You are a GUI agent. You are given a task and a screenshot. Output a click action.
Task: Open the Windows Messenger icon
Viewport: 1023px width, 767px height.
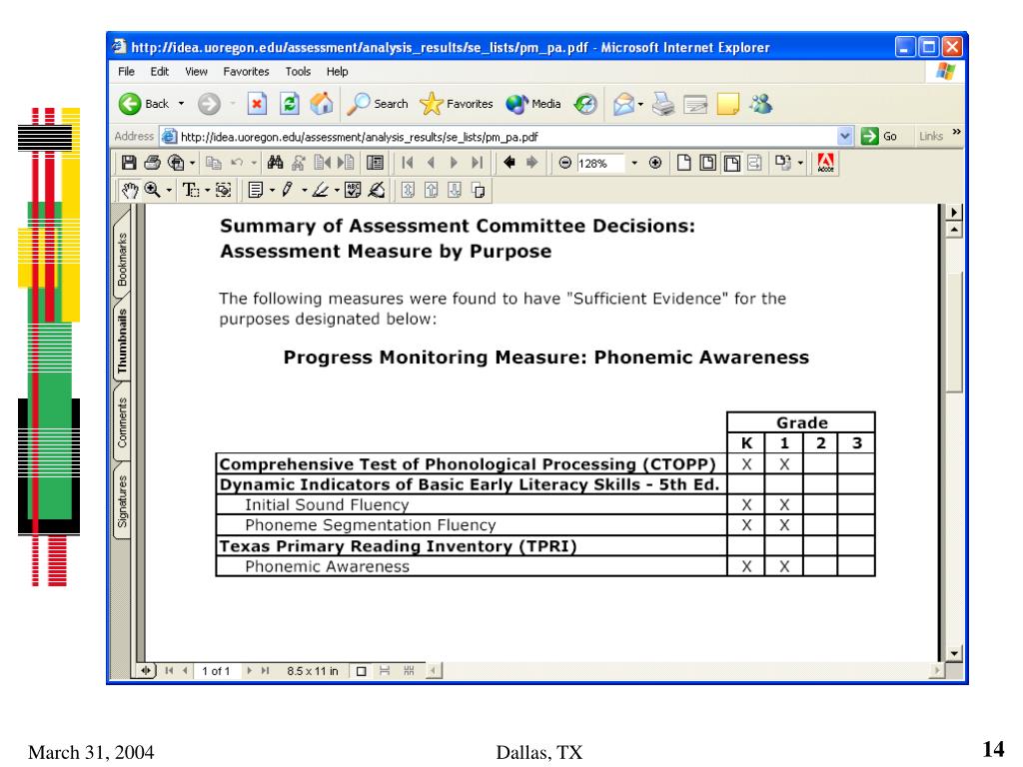click(760, 104)
